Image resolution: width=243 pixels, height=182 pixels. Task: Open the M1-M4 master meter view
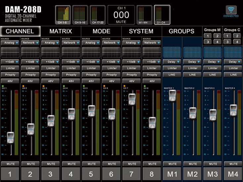pyautogui.click(x=144, y=15)
